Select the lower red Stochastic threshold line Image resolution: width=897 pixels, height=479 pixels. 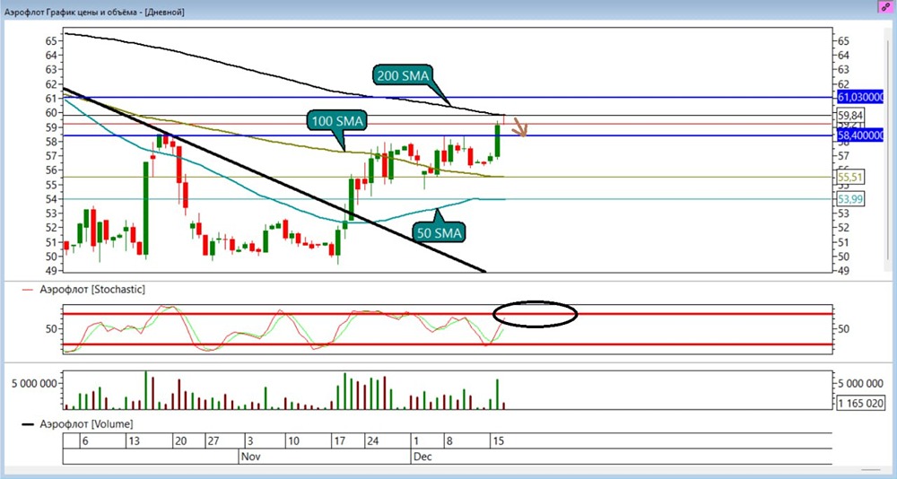pyautogui.click(x=447, y=344)
